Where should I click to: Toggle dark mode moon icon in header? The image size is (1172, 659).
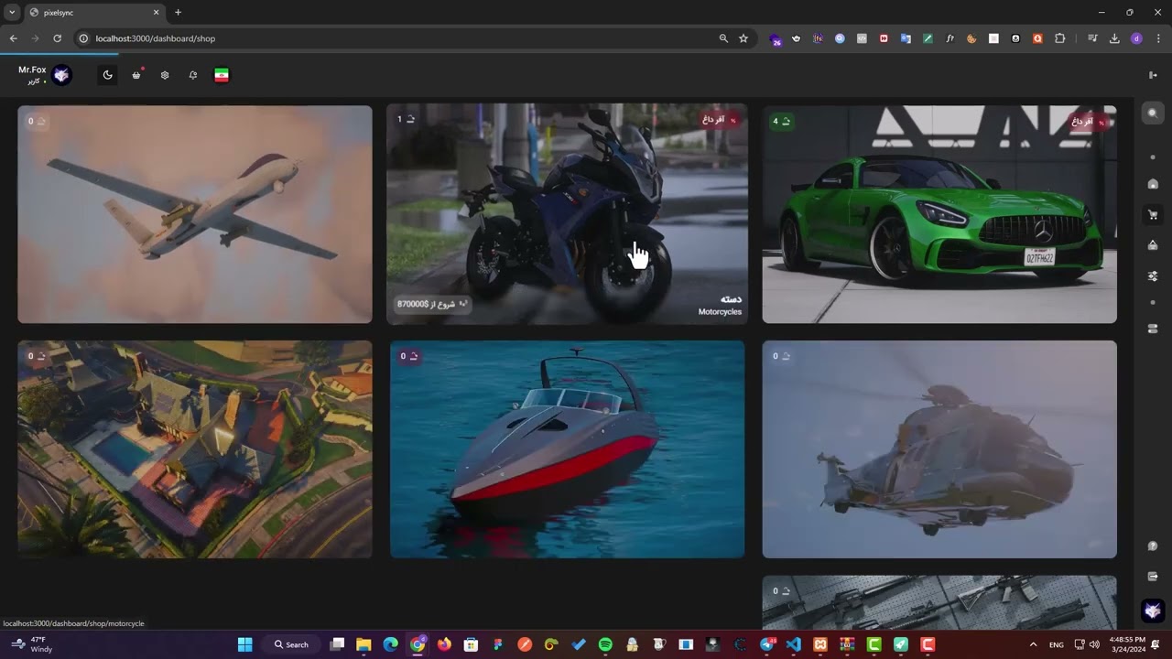point(108,75)
